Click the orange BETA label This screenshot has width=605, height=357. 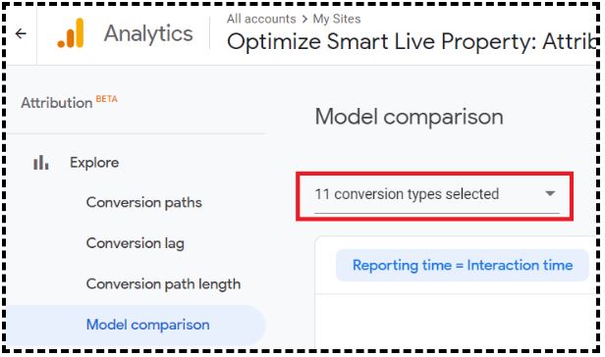[106, 99]
